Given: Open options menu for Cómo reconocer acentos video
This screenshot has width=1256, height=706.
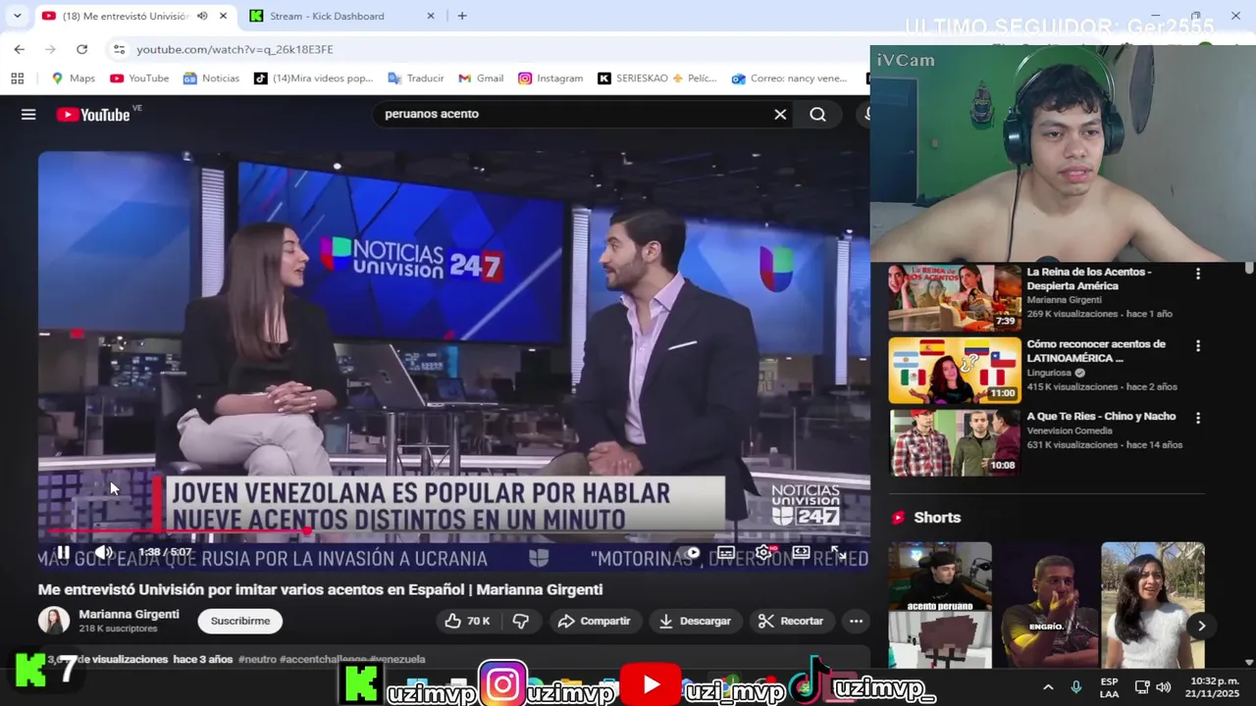Looking at the screenshot, I should click(x=1197, y=346).
